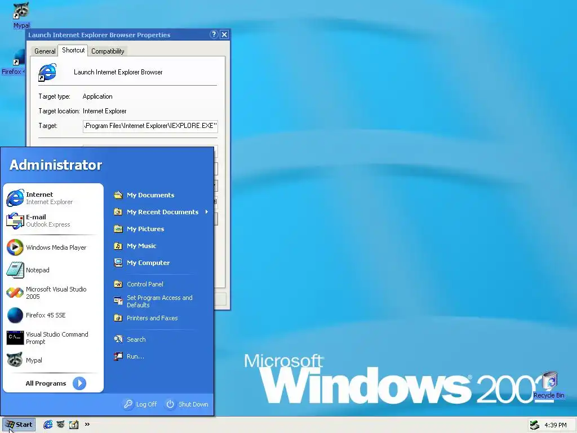Open My Documents folder
The image size is (577, 433).
(144, 195)
